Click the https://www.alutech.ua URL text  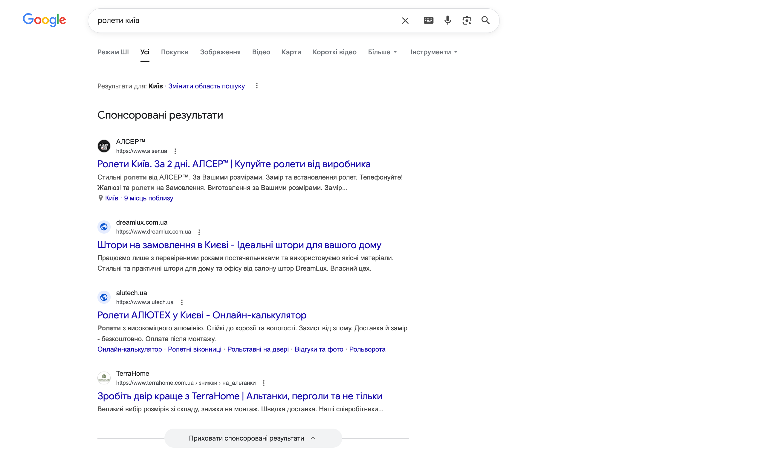coord(144,302)
